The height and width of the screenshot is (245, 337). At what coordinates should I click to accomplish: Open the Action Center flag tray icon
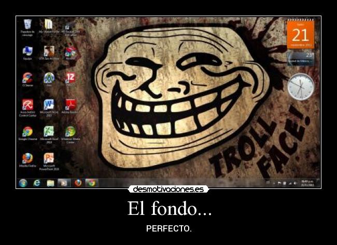pyautogui.click(x=279, y=183)
